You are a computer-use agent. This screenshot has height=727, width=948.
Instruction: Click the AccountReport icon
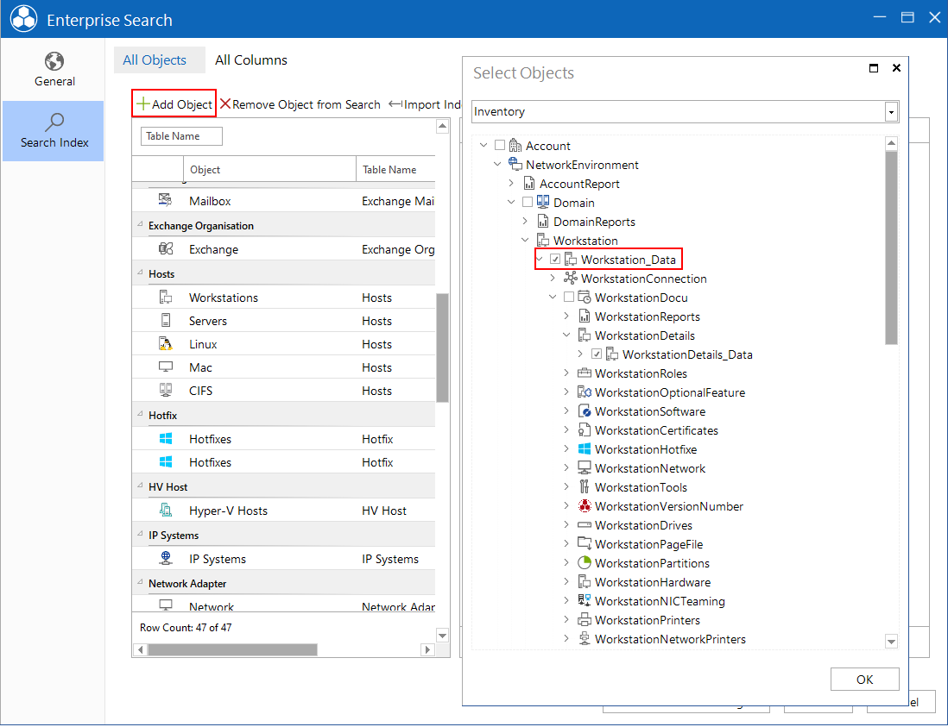(529, 184)
